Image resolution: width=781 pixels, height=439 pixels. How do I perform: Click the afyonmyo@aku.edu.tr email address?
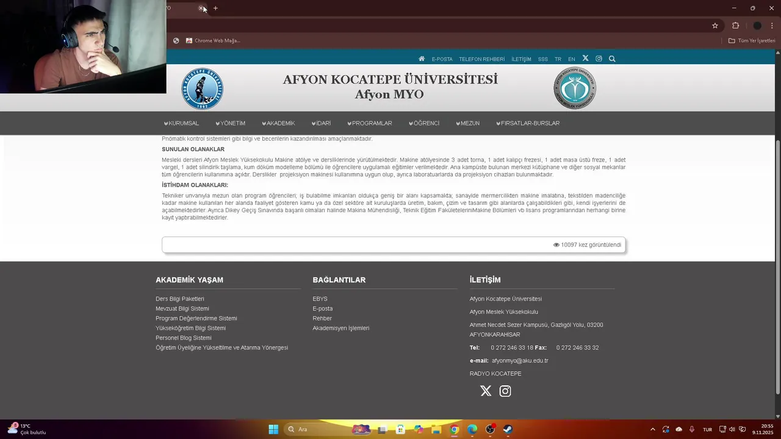tap(520, 360)
